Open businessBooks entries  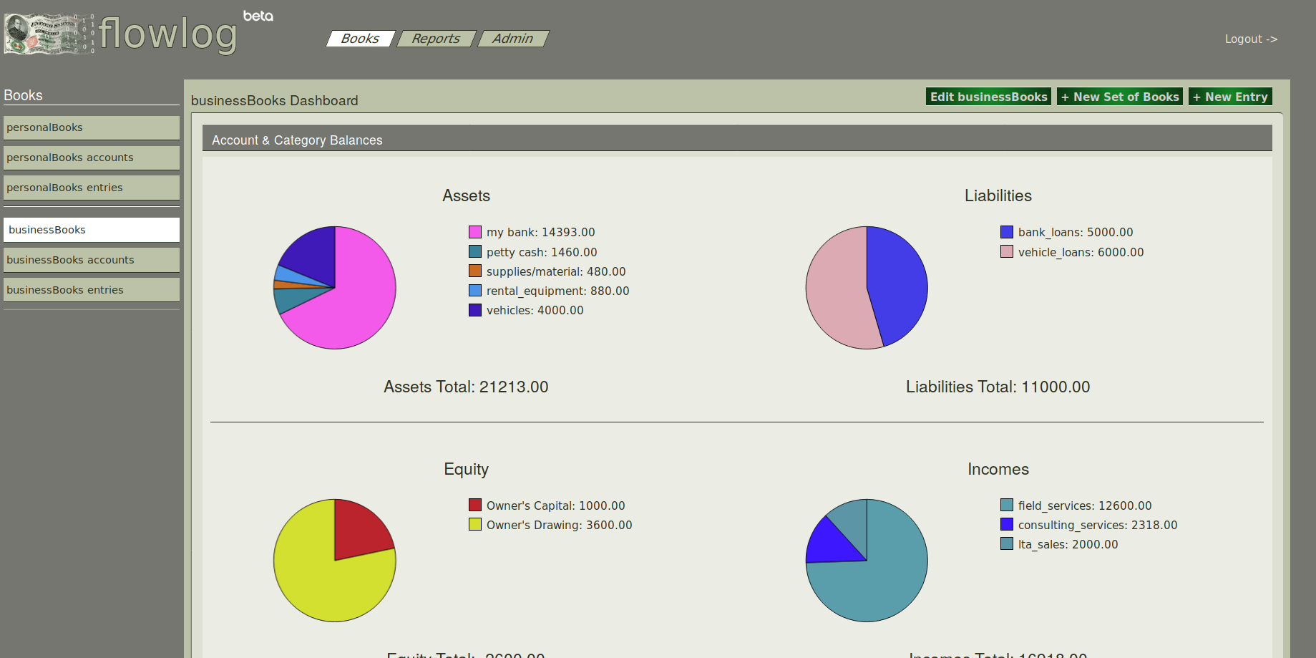tap(92, 290)
